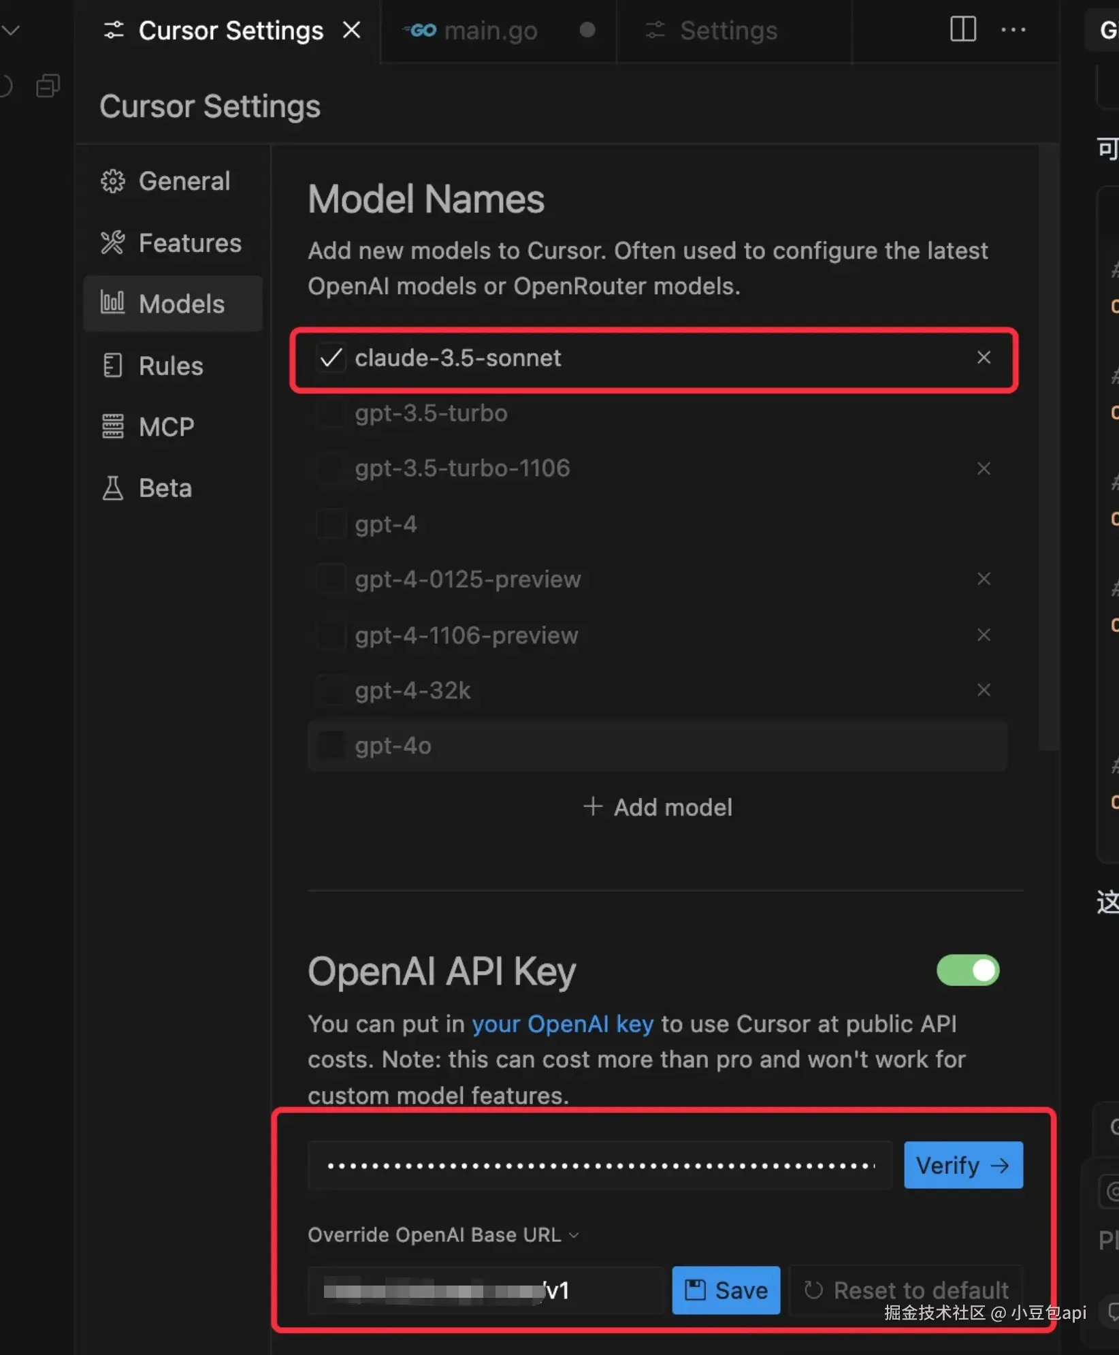The image size is (1119, 1355).
Task: Remove gpt-4-1106-preview from the list
Action: click(984, 635)
